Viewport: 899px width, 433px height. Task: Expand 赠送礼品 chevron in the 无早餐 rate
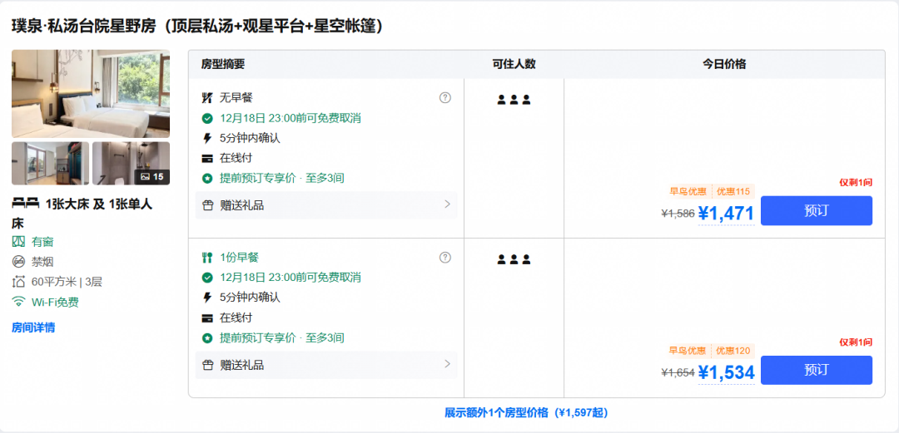pyautogui.click(x=447, y=204)
